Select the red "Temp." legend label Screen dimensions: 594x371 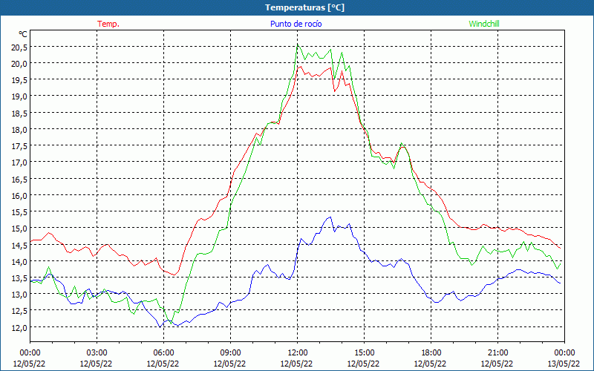[108, 24]
